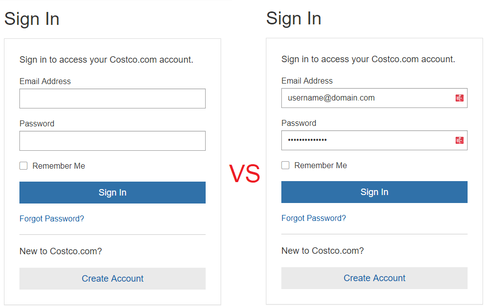Click Password label above the empty field
Image resolution: width=486 pixels, height=307 pixels.
(37, 123)
